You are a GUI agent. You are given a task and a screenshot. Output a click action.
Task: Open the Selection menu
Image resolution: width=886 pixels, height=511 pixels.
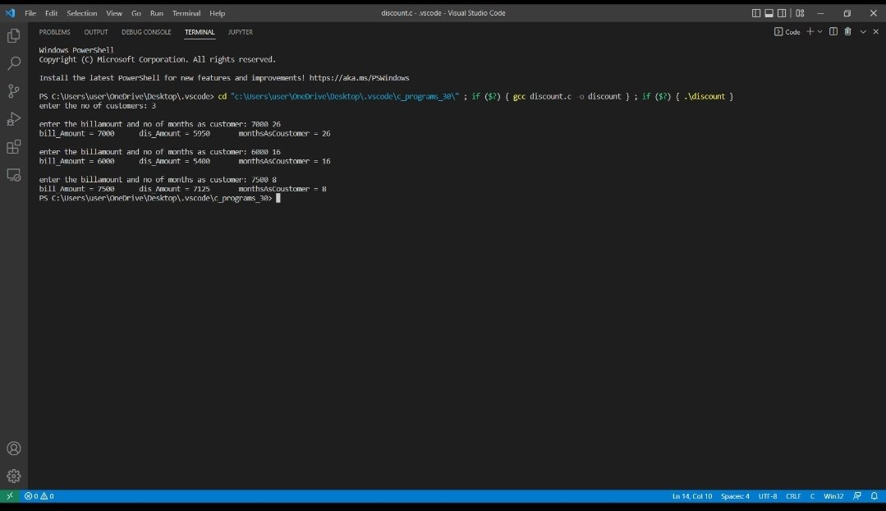click(x=82, y=13)
